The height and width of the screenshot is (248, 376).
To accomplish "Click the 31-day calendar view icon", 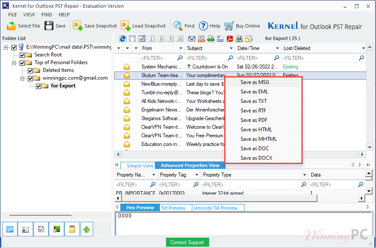I will (180, 39).
